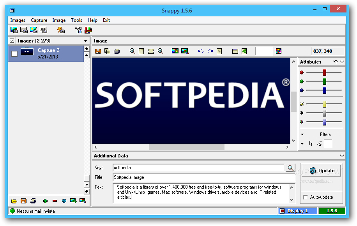The width and height of the screenshot is (357, 226).
Task: Click in the Keys input field
Action: 198,168
